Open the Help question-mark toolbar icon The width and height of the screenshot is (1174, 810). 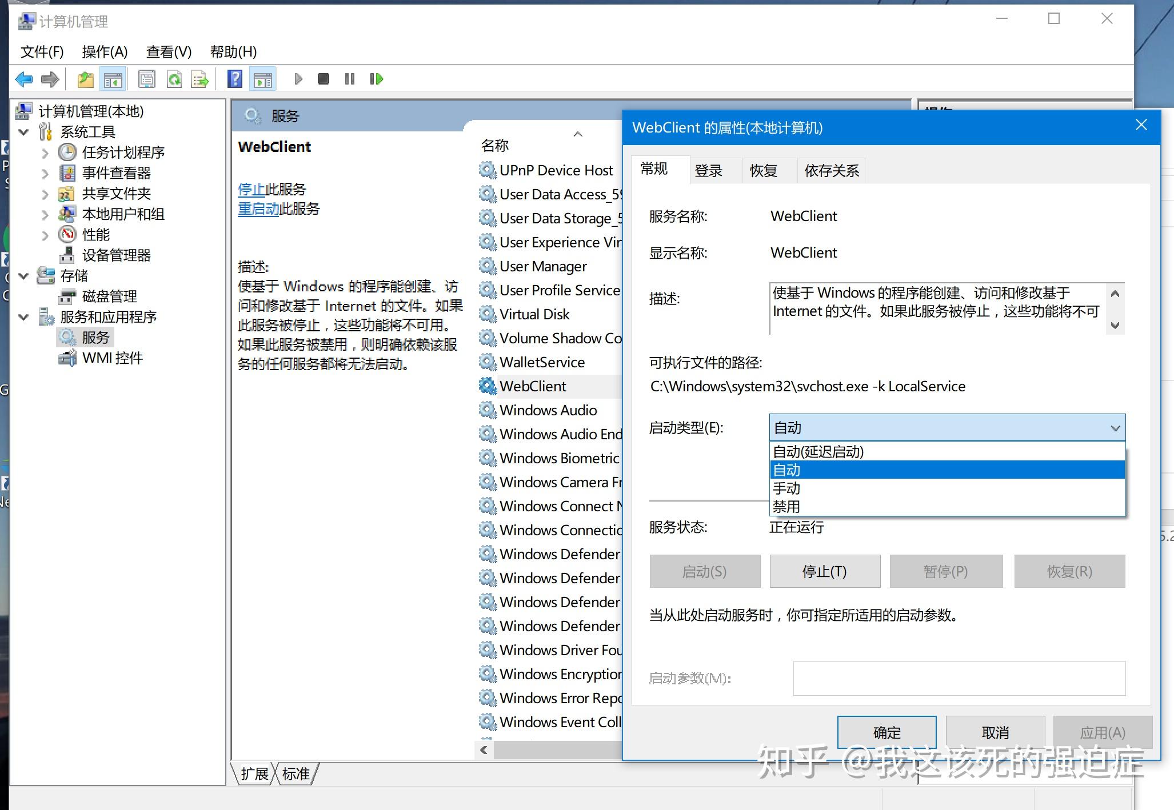tap(235, 79)
